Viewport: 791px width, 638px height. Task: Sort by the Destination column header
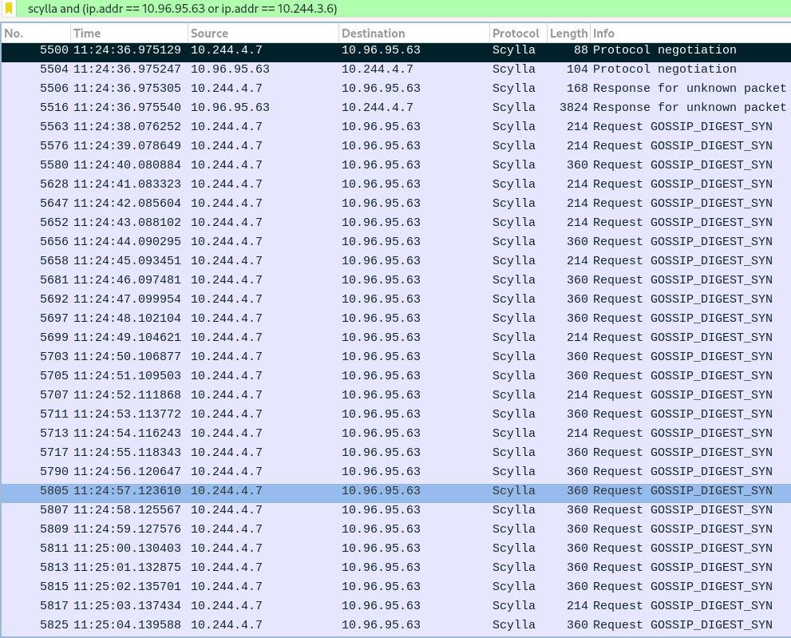point(413,34)
